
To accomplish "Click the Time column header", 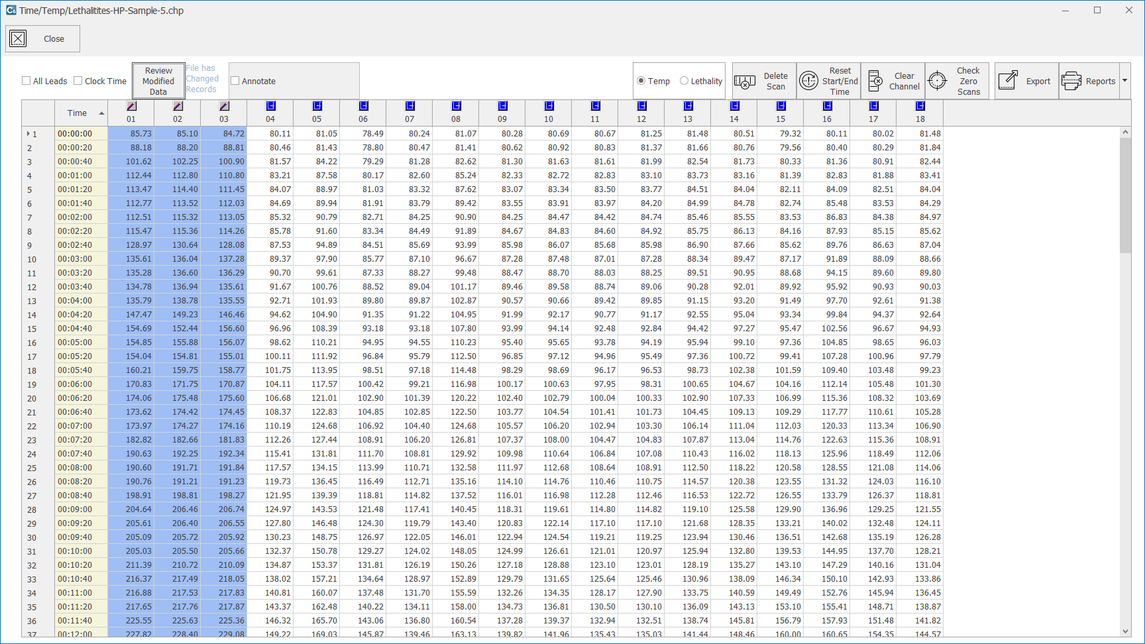I will (x=82, y=113).
